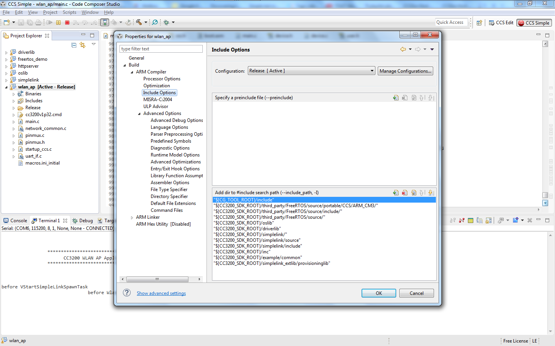
Task: Click the bug Debug icon in the toolbar
Action: pyautogui.click(x=166, y=23)
